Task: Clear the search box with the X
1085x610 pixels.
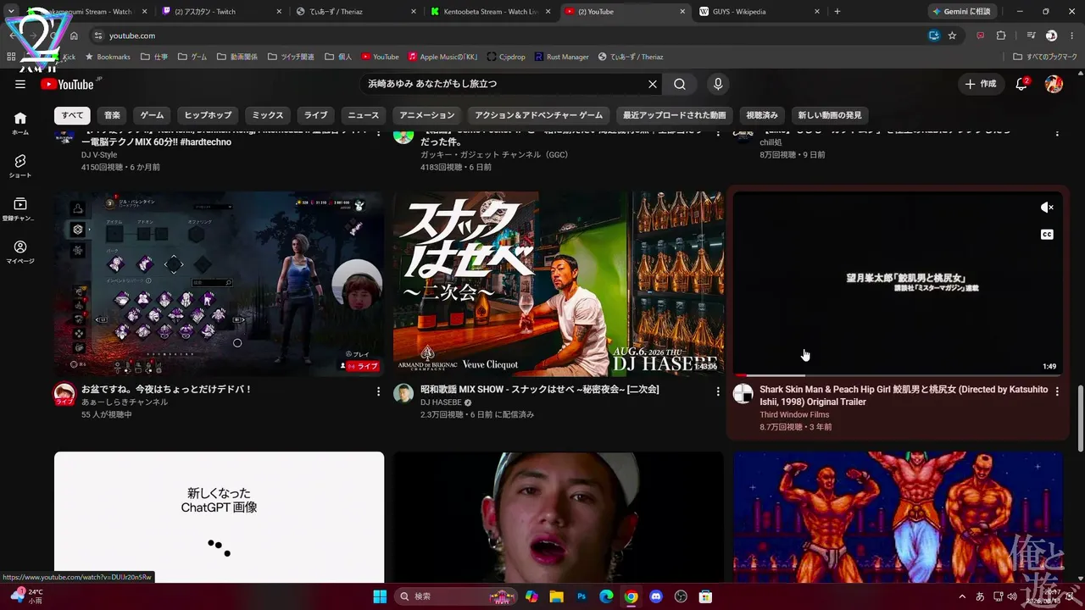Action: click(653, 84)
